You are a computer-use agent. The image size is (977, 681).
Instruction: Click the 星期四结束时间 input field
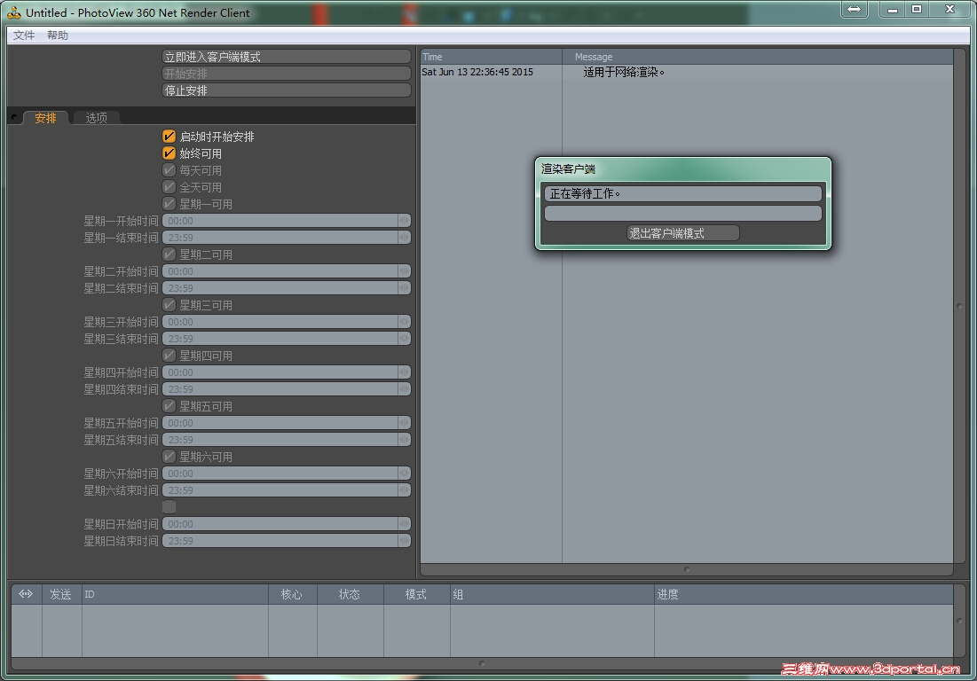(x=280, y=389)
